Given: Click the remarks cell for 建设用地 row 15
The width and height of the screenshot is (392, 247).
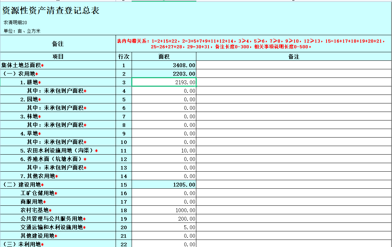Looking at the screenshot, I should (x=294, y=184).
